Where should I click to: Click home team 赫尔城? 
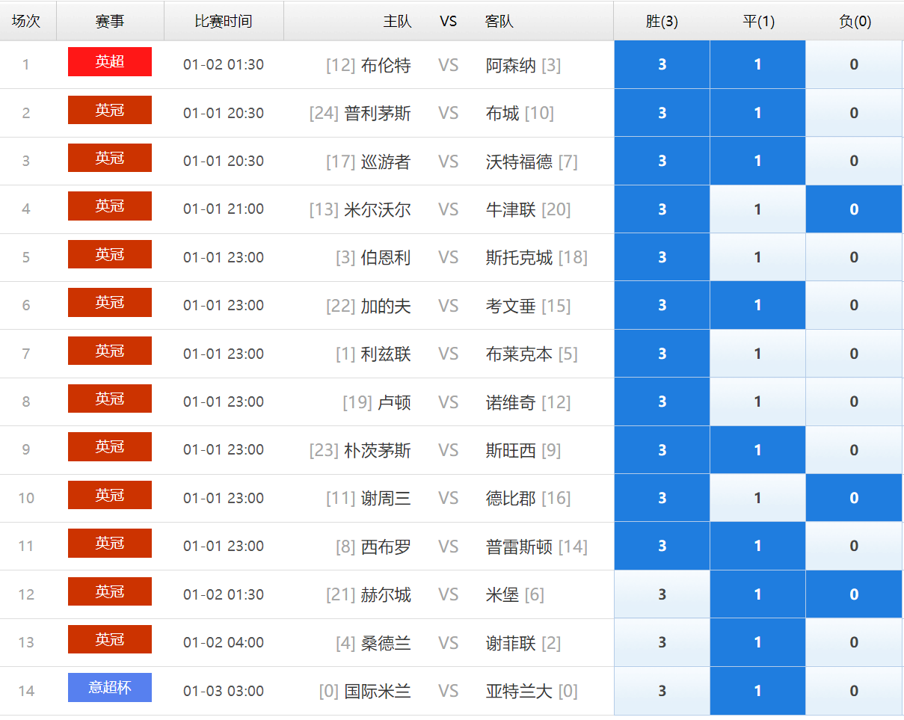click(x=386, y=595)
